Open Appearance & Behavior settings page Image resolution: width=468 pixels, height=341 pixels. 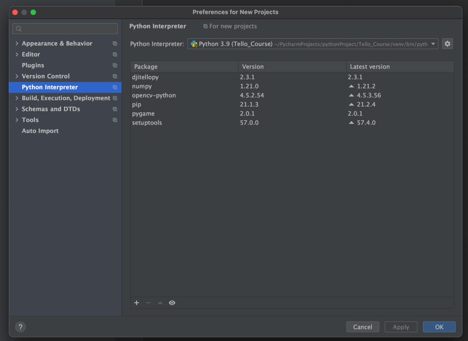point(57,44)
